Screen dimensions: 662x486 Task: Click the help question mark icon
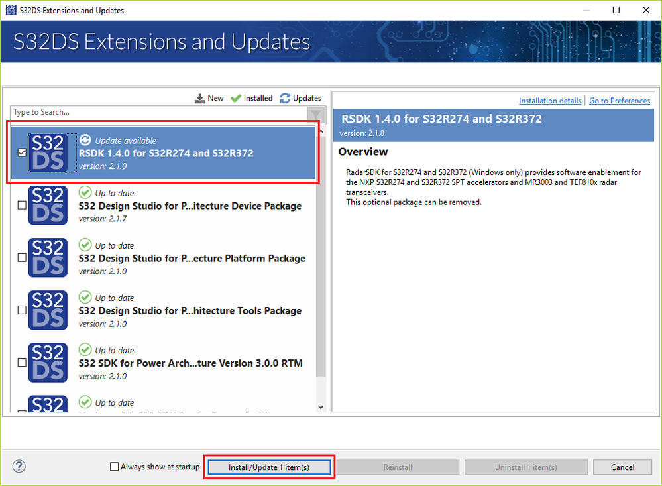(19, 467)
